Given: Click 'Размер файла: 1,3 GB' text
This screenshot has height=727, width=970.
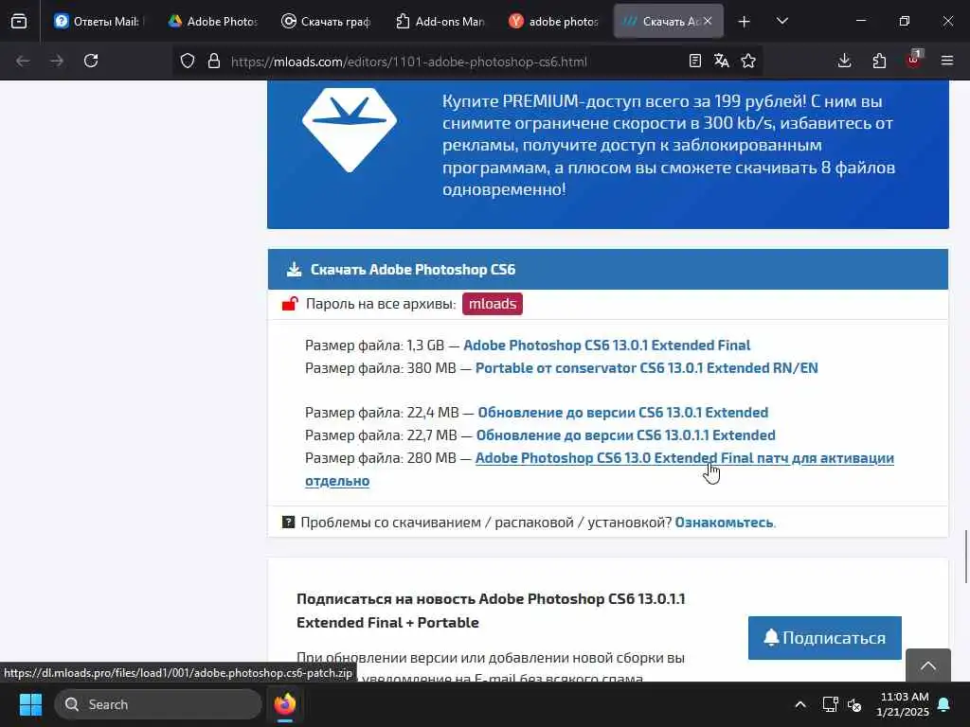Looking at the screenshot, I should point(375,345).
